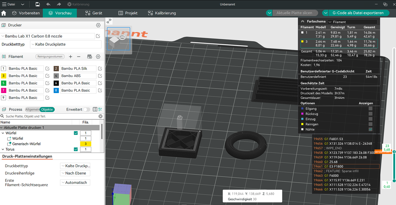
Task: Open the Datei menu
Action: (x=9, y=4)
